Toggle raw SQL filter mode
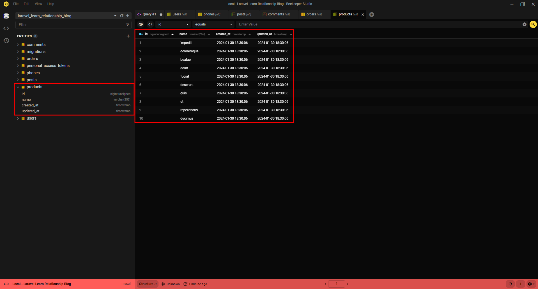The height and width of the screenshot is (289, 538). [x=150, y=24]
